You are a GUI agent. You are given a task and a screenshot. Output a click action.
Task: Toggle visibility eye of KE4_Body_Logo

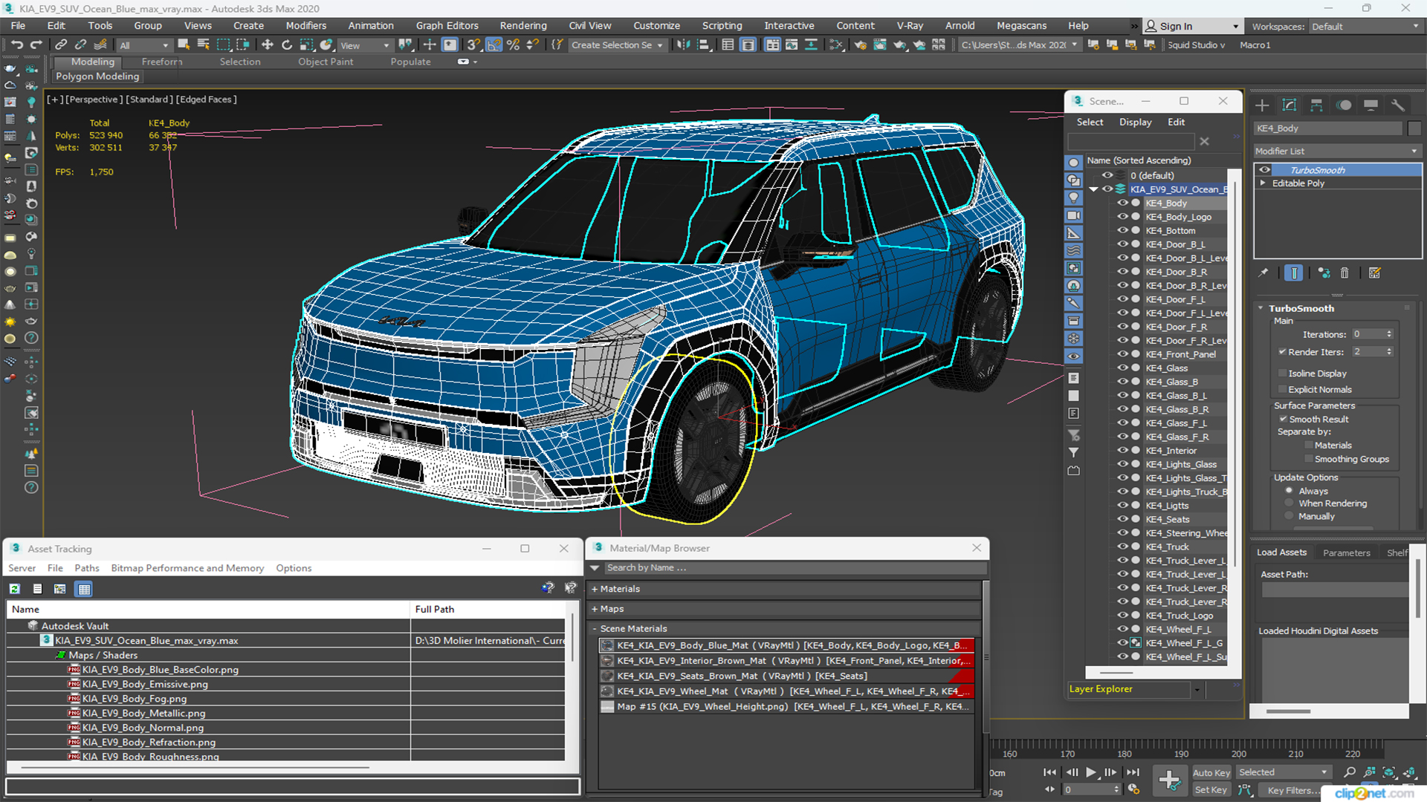(1122, 217)
